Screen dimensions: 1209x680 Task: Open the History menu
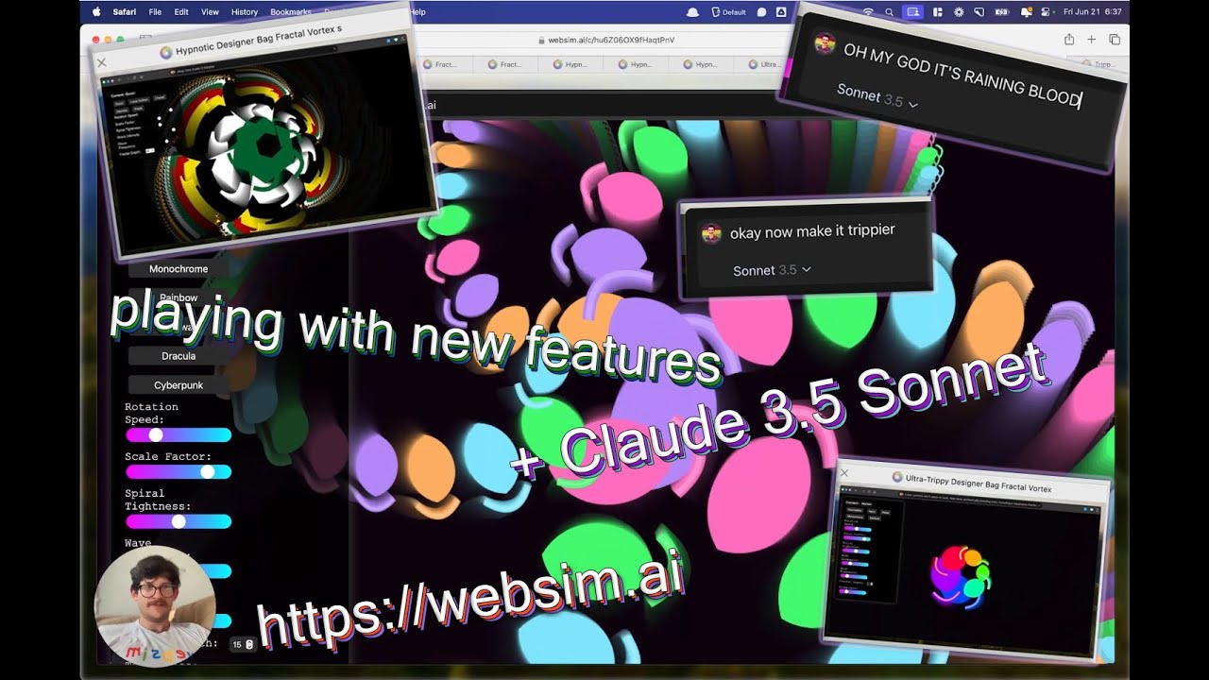click(245, 12)
